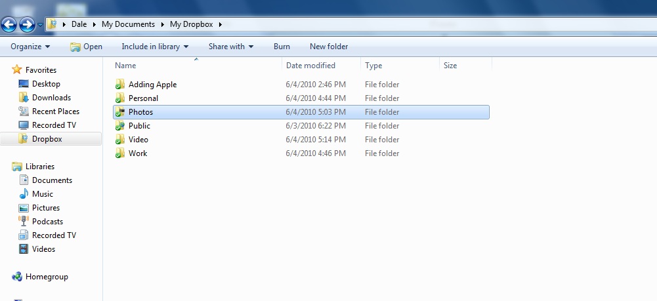657x301 pixels.
Task: Expand the arrow after Dale breadcrumb
Action: pyautogui.click(x=95, y=24)
